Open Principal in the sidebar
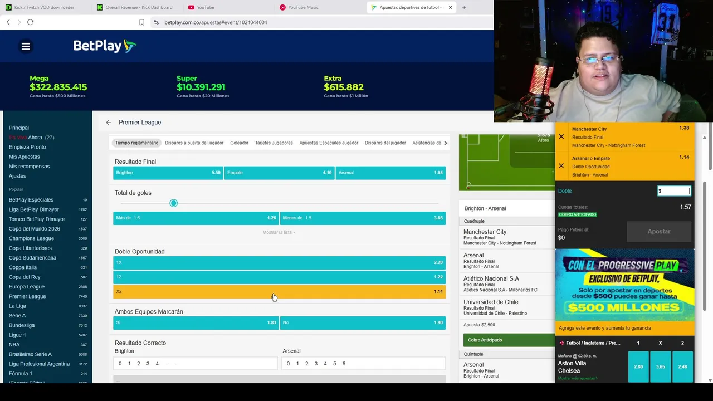This screenshot has width=713, height=401. coord(19,128)
